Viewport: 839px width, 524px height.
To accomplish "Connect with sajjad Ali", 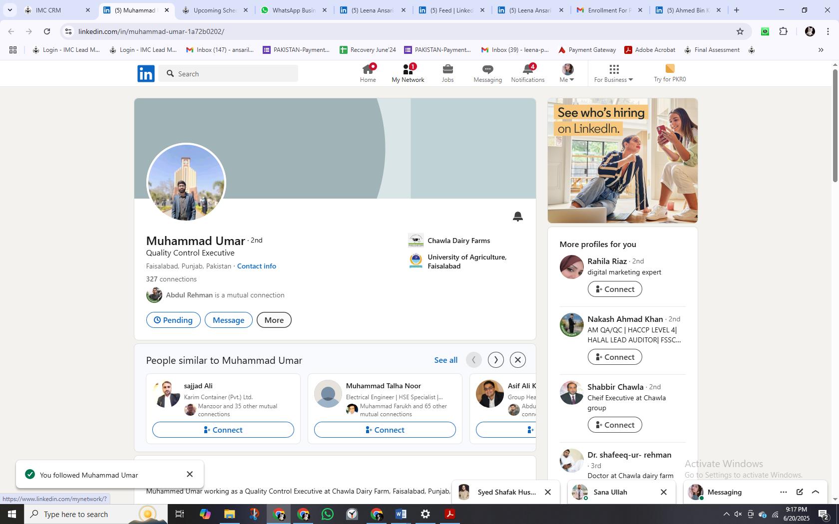I will (x=223, y=430).
